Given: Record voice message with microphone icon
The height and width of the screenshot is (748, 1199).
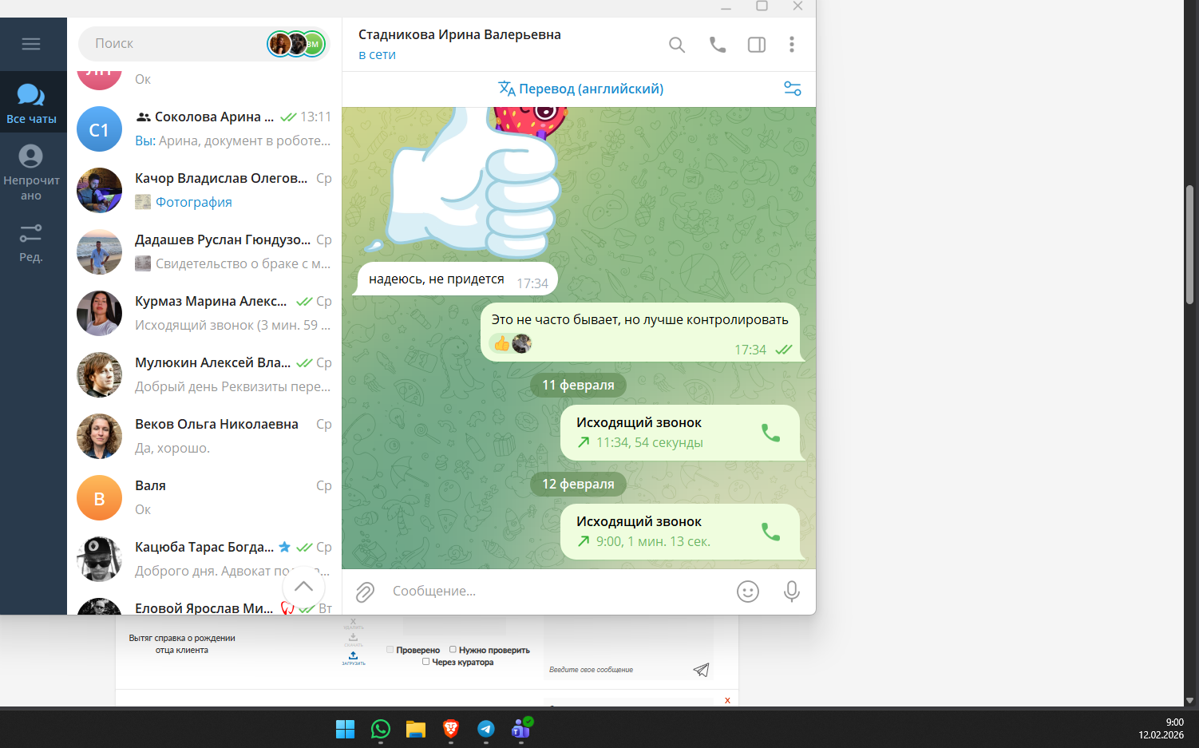Looking at the screenshot, I should (x=792, y=592).
